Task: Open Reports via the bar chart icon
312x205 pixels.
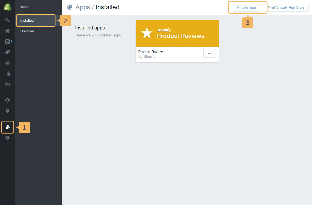Action: click(8, 74)
